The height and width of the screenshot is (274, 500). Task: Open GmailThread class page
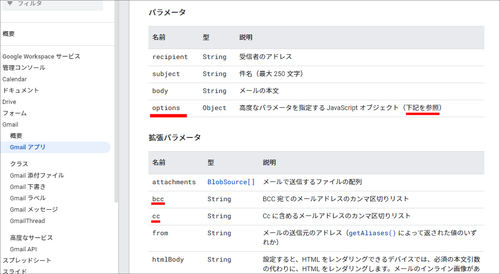click(x=27, y=221)
